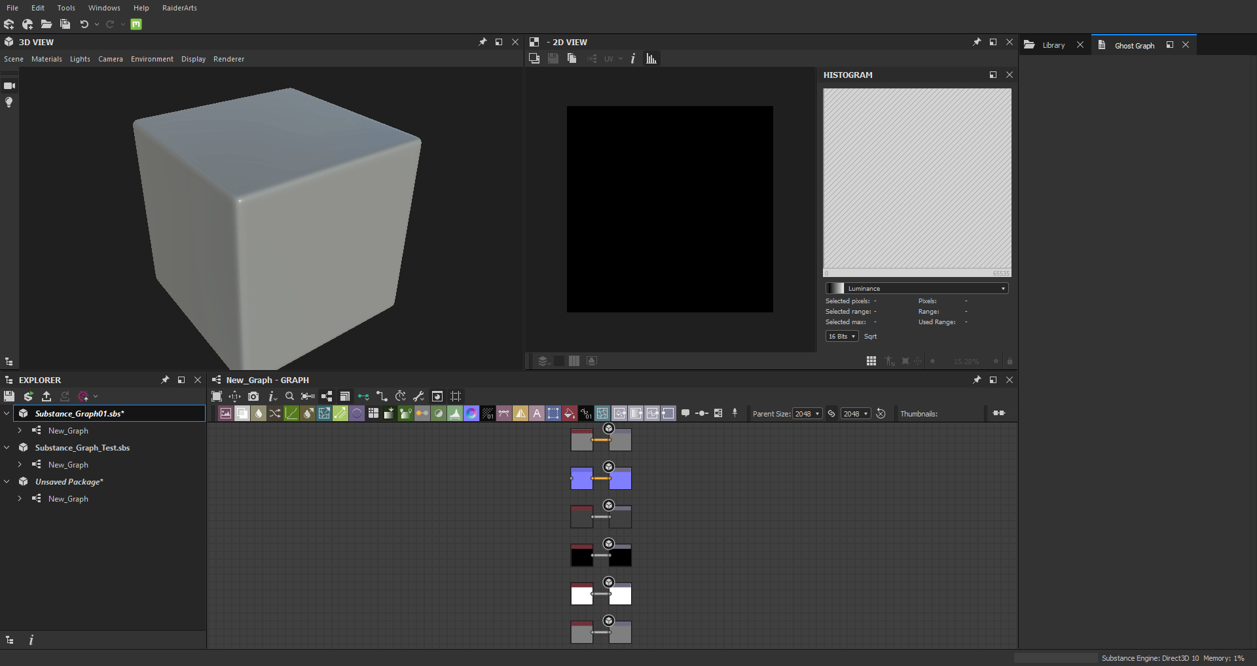The image size is (1257, 666).
Task: Click the camera icon in 3D view
Action: pos(9,86)
